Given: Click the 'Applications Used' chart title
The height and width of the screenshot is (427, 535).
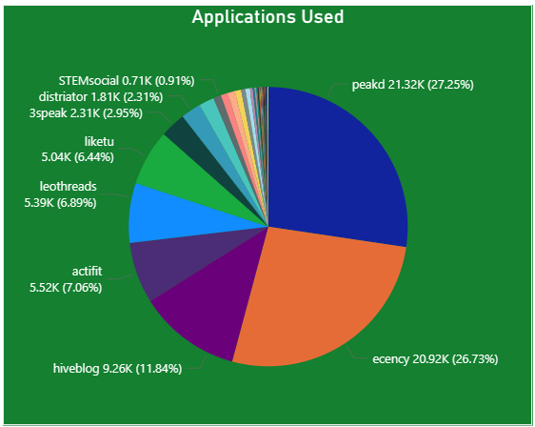Looking at the screenshot, I should click(x=267, y=17).
